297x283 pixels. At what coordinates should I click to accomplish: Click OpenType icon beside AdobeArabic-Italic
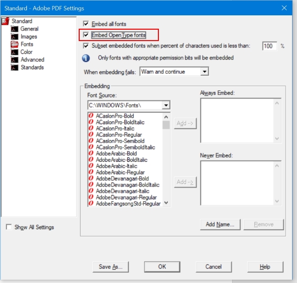91,166
